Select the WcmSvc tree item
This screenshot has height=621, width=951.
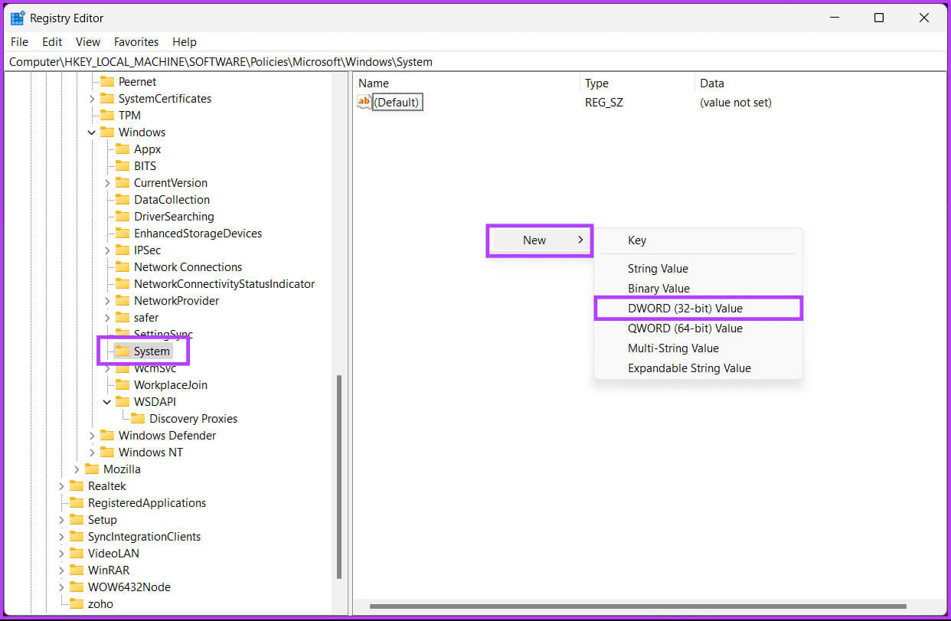click(155, 368)
